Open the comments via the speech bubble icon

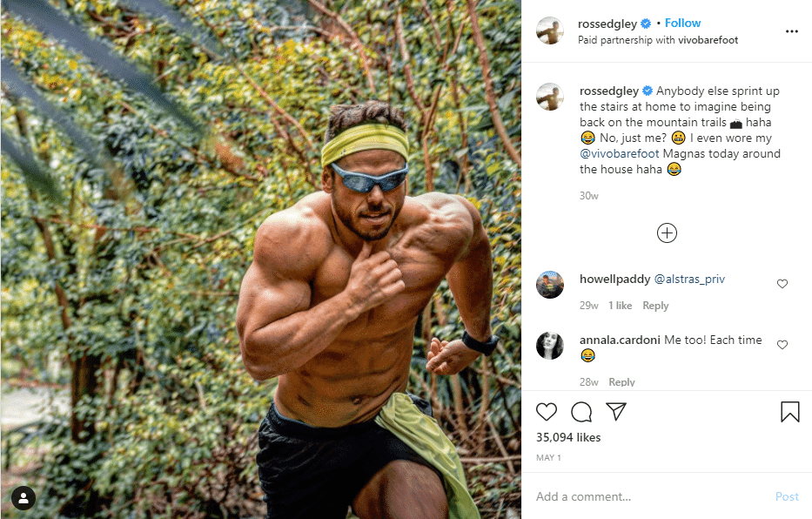pyautogui.click(x=581, y=411)
